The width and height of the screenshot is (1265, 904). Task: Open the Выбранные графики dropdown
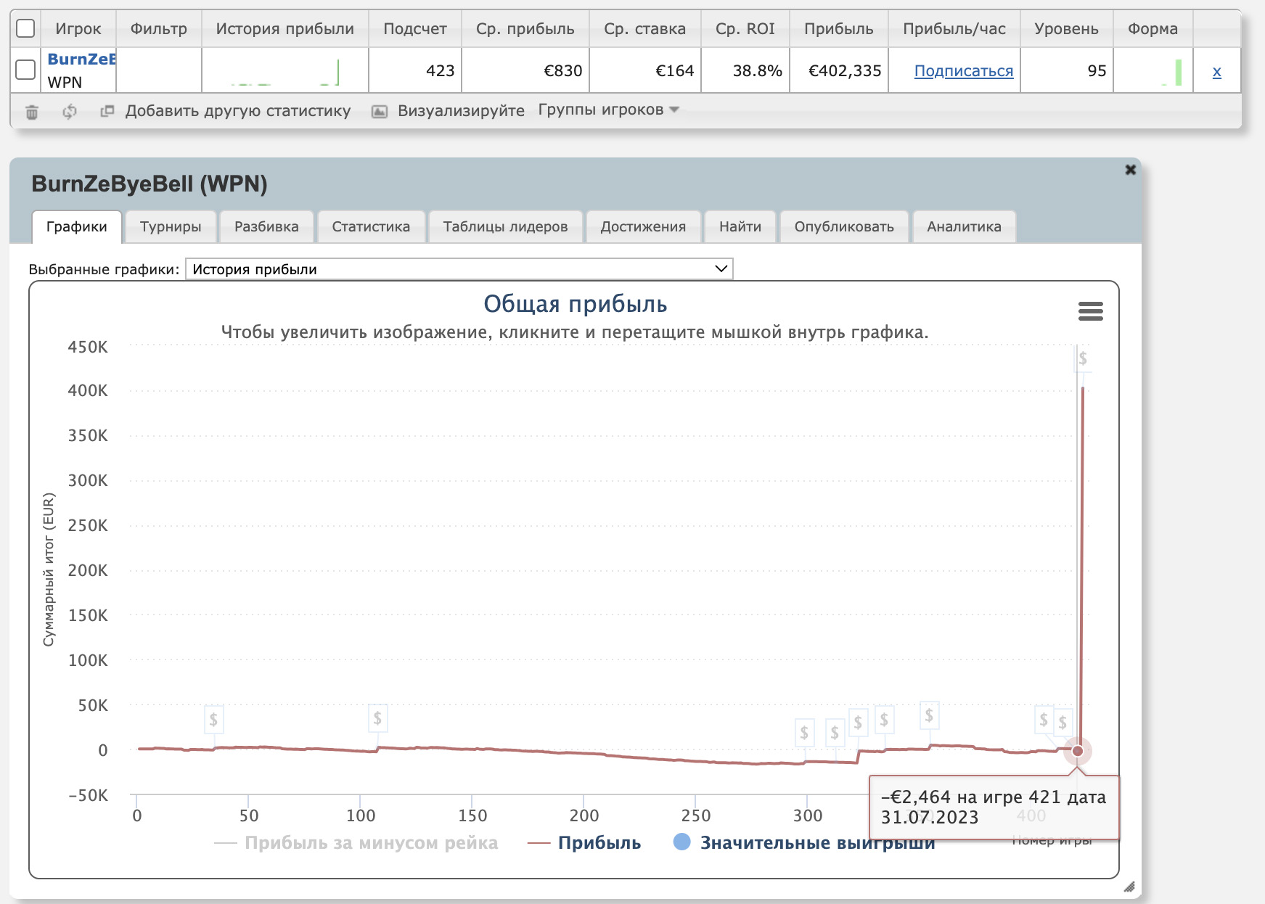(459, 269)
